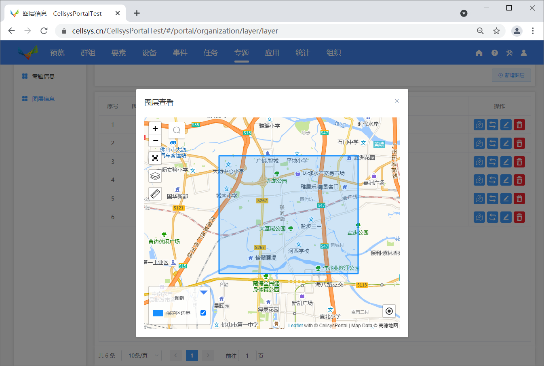Edit the layer in row 4
Screen dimensions: 544x366
click(506, 180)
